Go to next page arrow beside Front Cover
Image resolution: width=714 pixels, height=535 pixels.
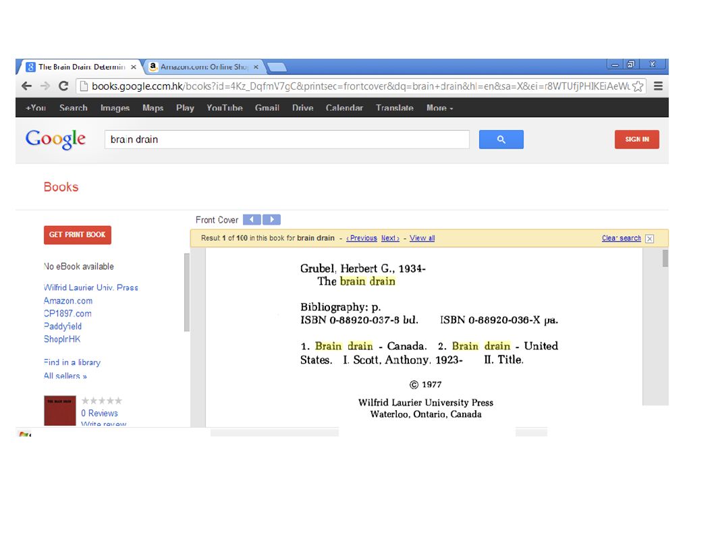[x=271, y=219]
